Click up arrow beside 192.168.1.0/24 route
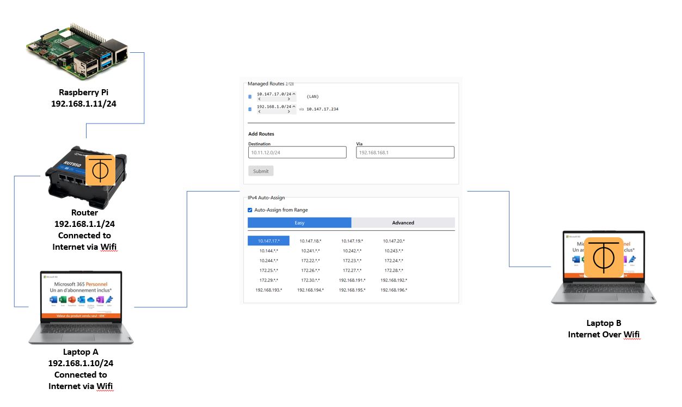Screen dimensions: 682x407 point(294,106)
